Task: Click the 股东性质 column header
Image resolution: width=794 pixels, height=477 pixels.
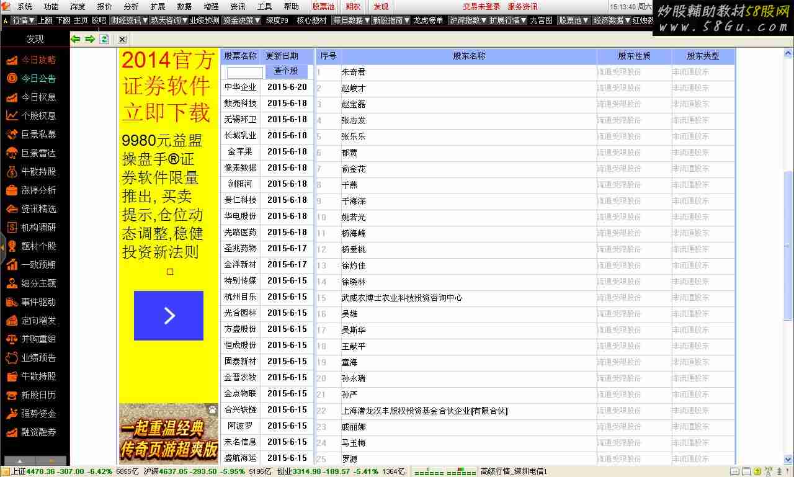Action: pos(634,56)
